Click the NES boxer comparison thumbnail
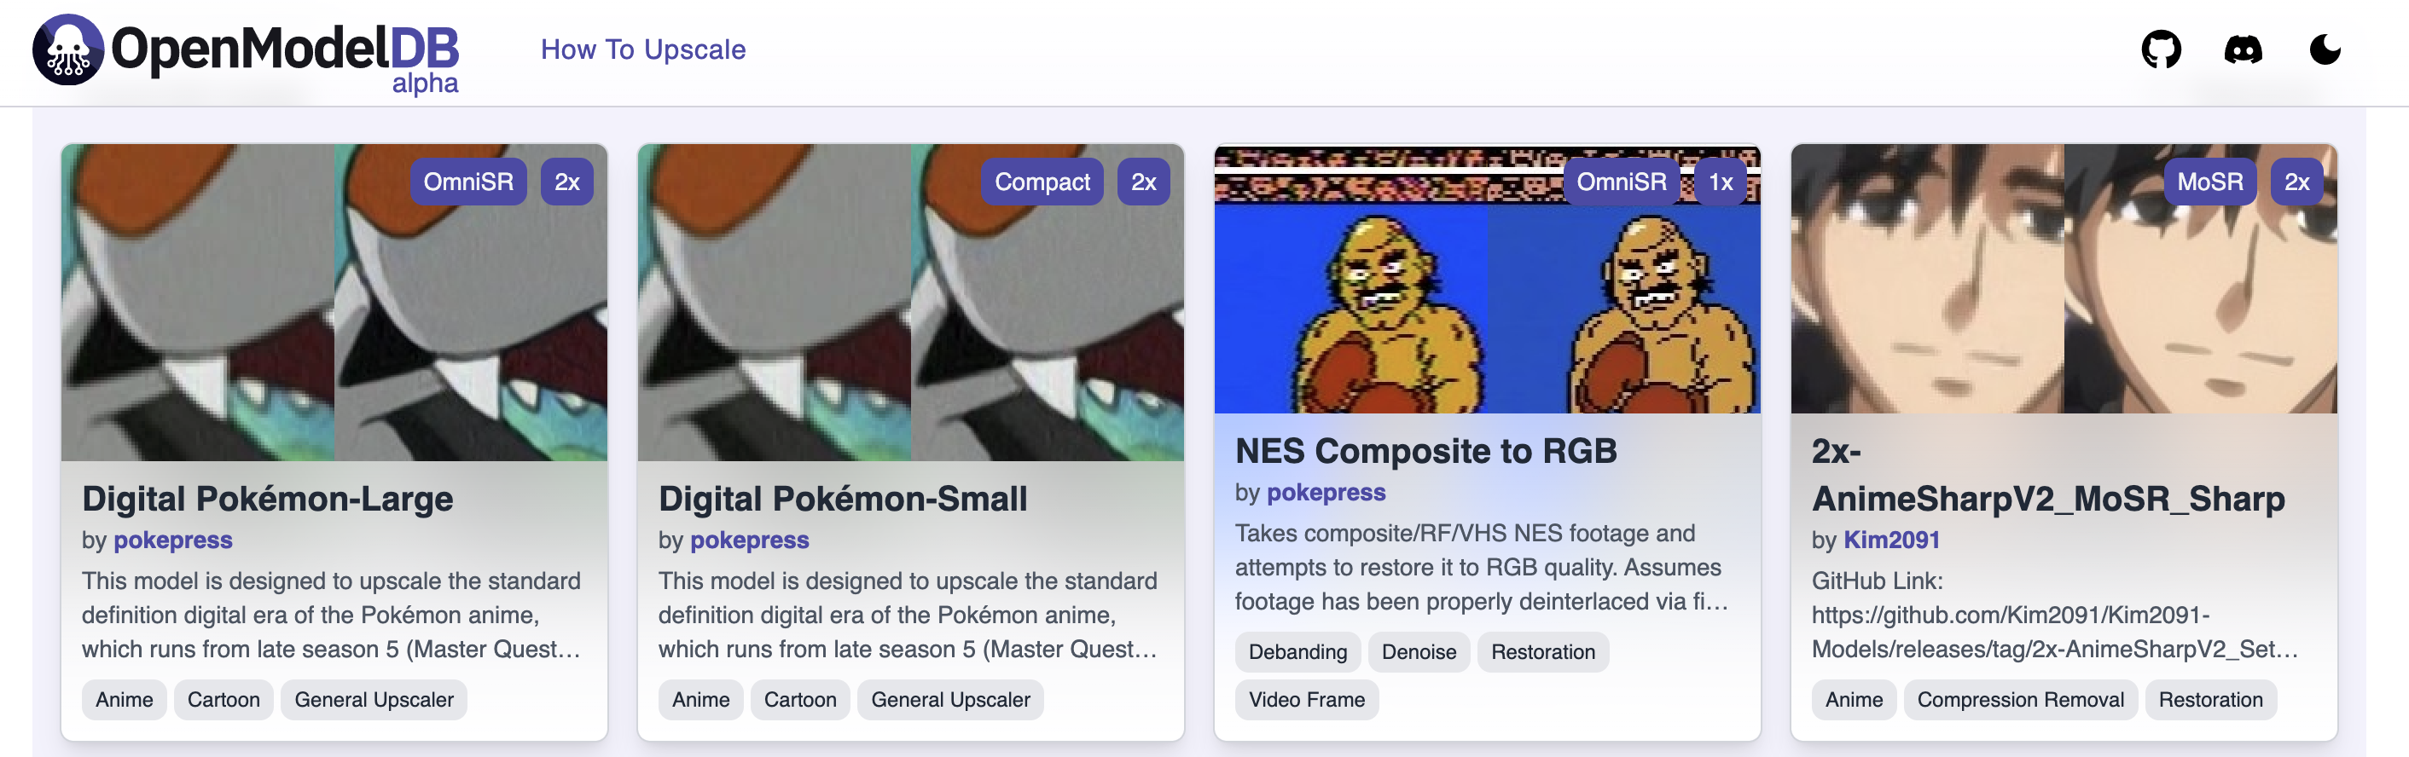The width and height of the screenshot is (2409, 757). tap(1486, 309)
